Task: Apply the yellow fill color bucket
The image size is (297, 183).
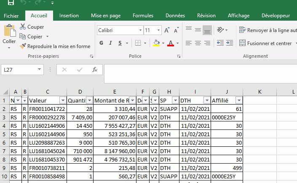Action: 157,43
